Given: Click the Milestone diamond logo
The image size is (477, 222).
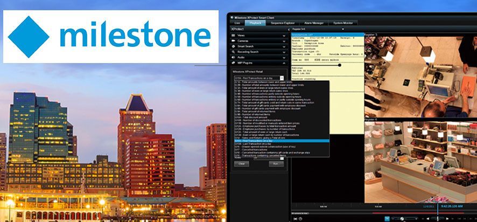Looking at the screenshot, I should (29, 37).
